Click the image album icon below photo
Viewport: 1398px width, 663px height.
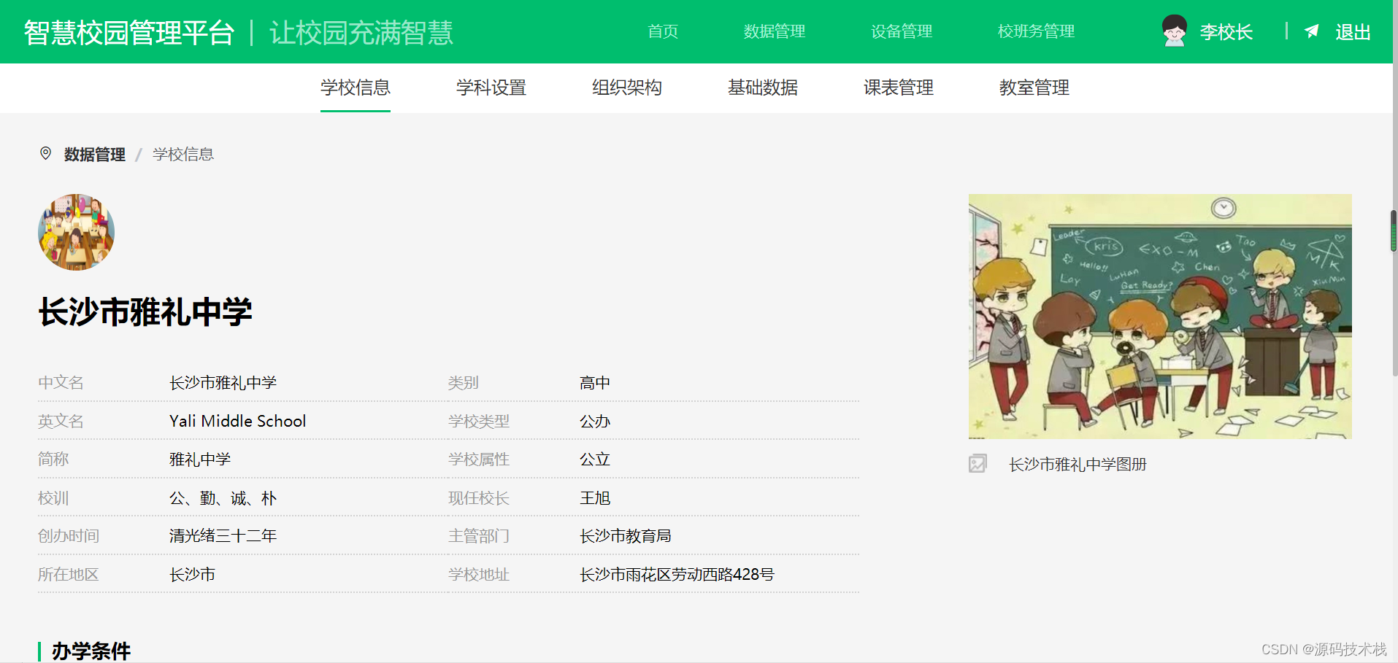click(978, 463)
